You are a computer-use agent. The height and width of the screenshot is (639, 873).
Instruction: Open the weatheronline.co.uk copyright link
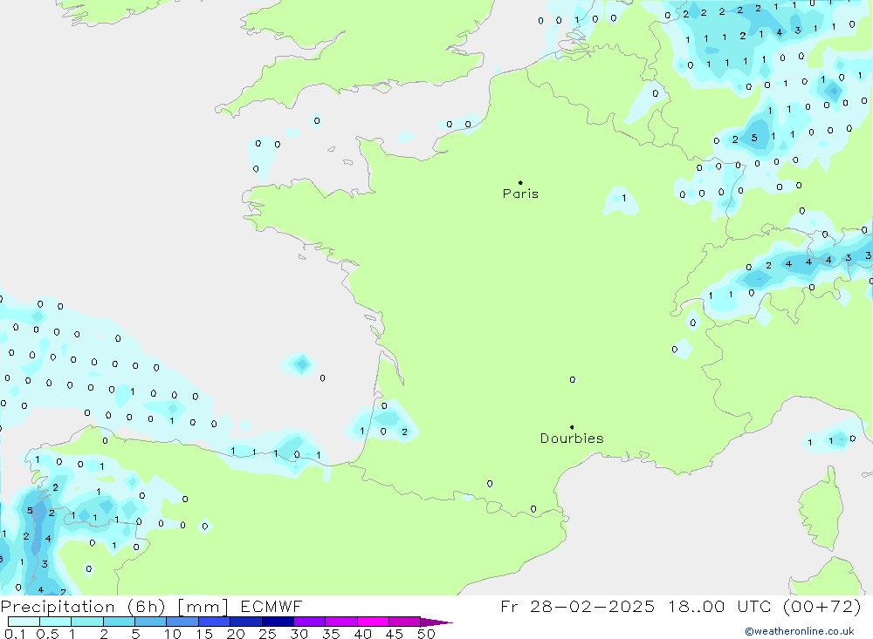pyautogui.click(x=800, y=631)
